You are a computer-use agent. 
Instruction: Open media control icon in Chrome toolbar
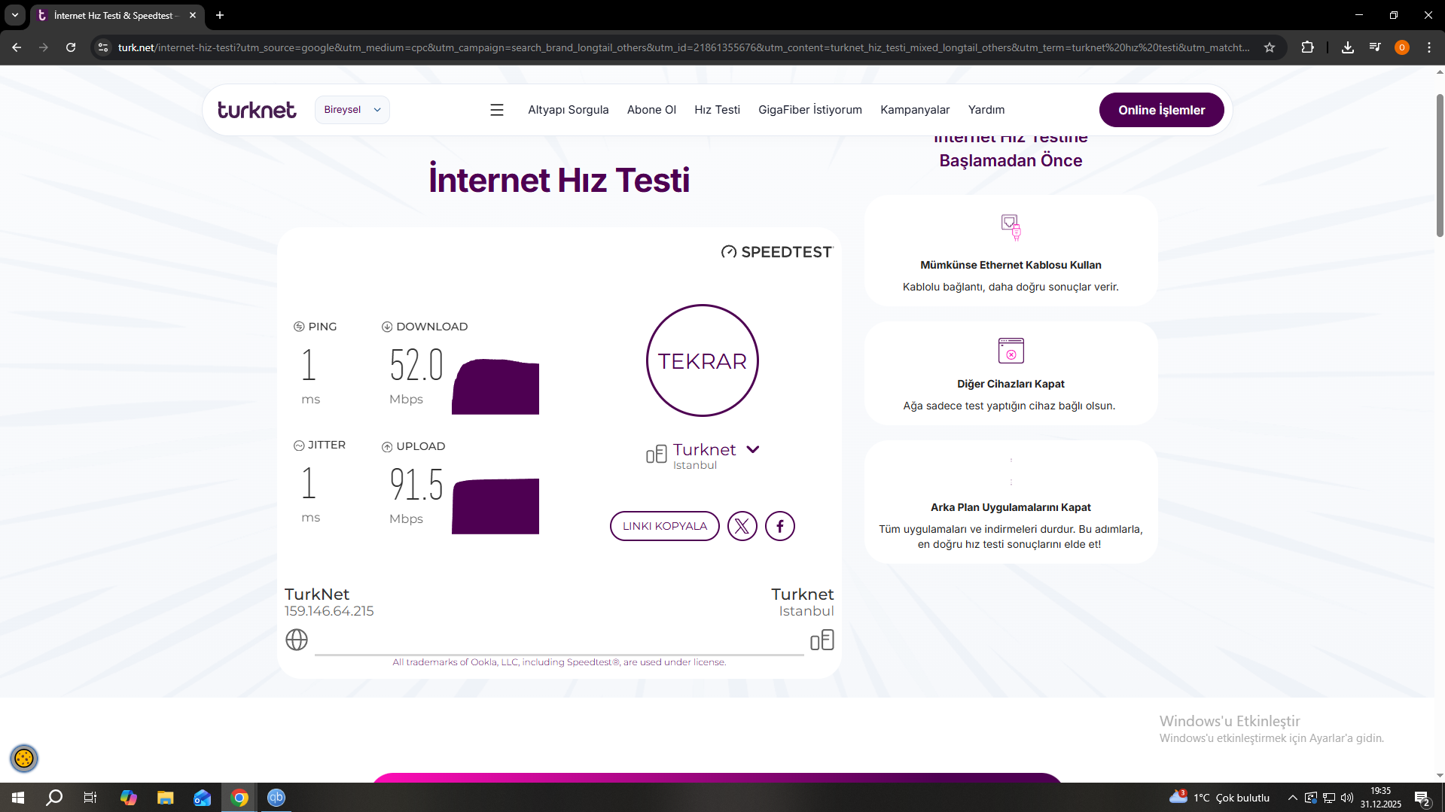[x=1375, y=47]
